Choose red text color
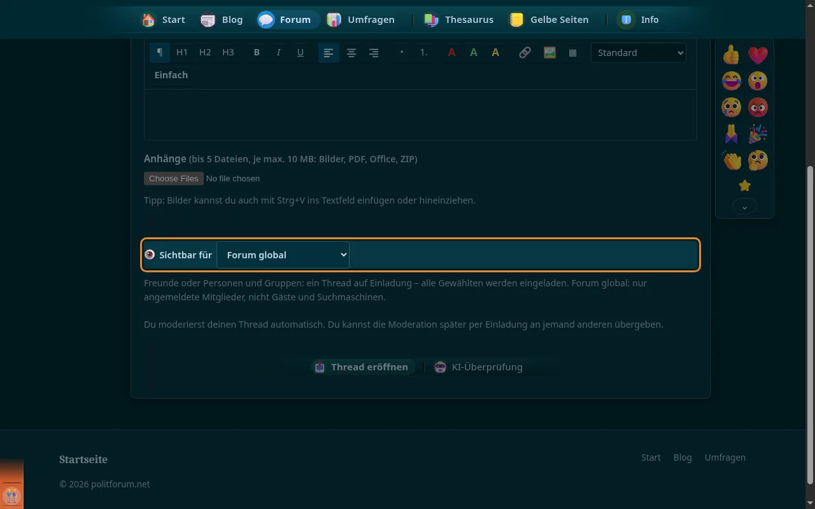 coord(452,53)
